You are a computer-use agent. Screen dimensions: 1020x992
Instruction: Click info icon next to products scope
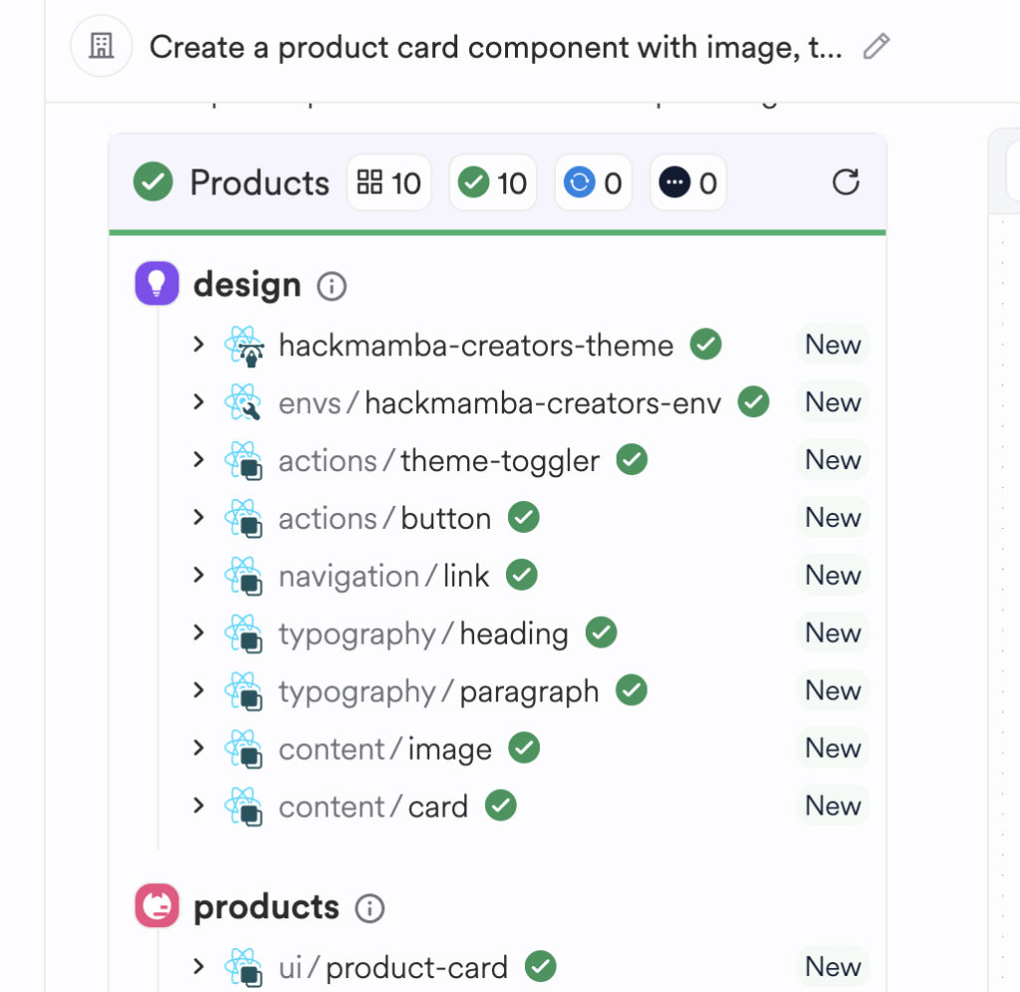pos(370,908)
